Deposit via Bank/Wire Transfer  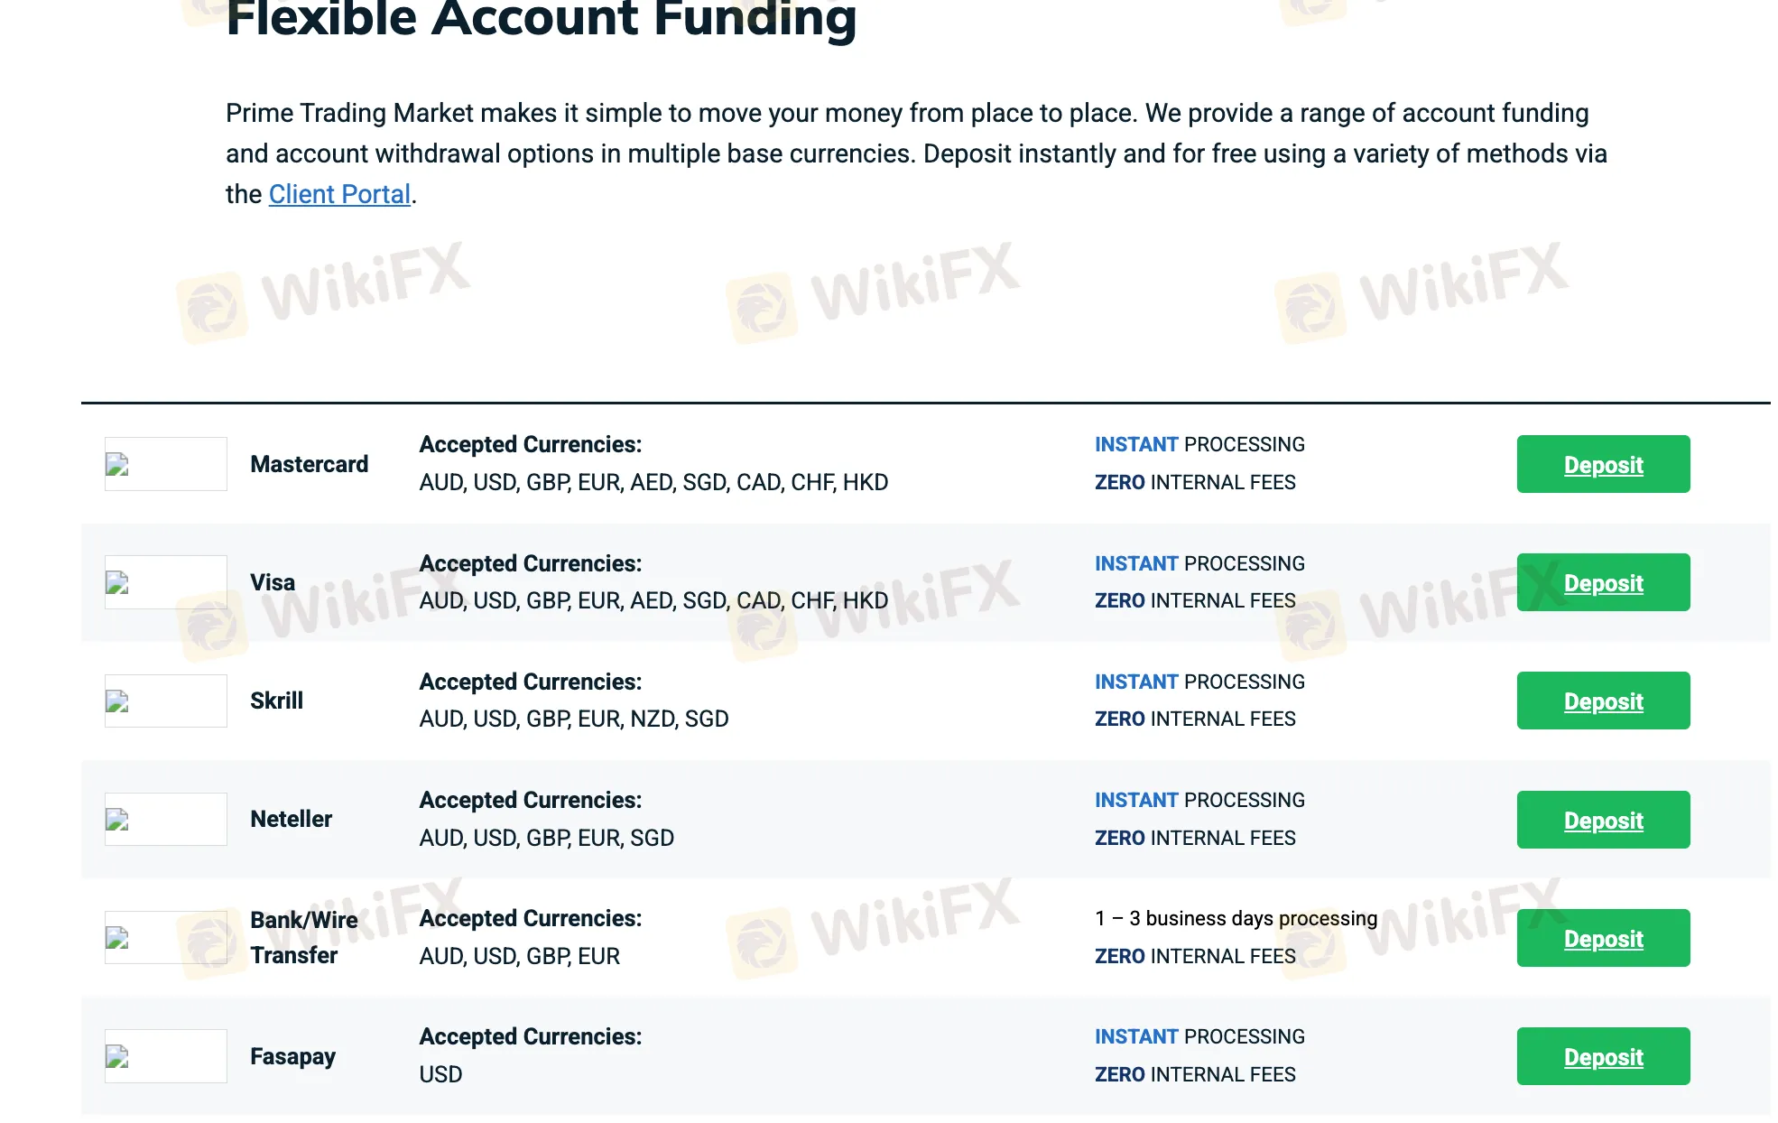point(1603,939)
